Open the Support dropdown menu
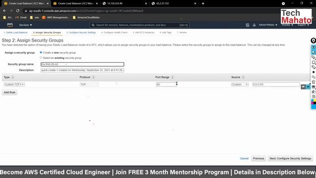 pos(303,25)
